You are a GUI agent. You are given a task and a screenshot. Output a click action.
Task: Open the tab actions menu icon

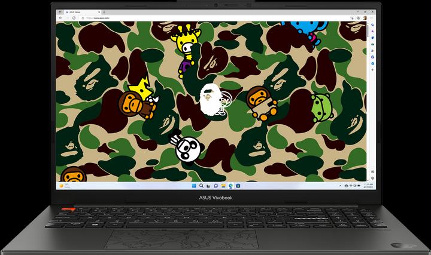[x=60, y=12]
